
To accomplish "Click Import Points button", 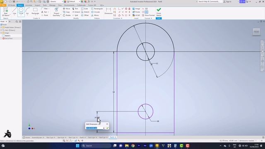I will [136, 12].
